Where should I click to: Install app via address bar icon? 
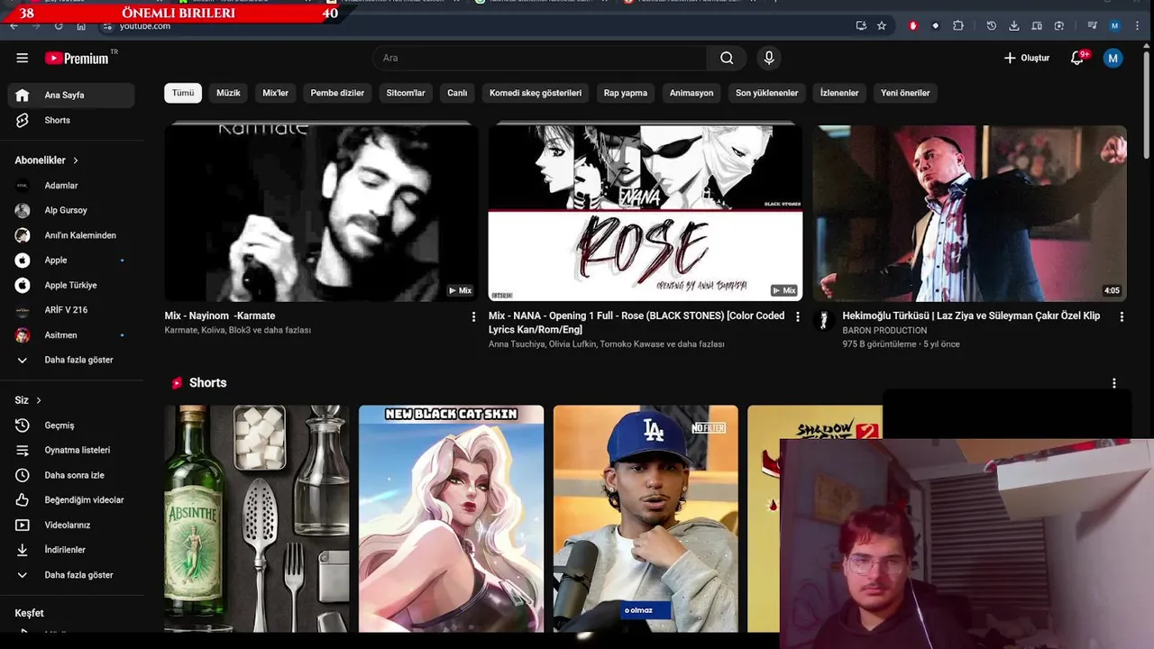pos(861,26)
